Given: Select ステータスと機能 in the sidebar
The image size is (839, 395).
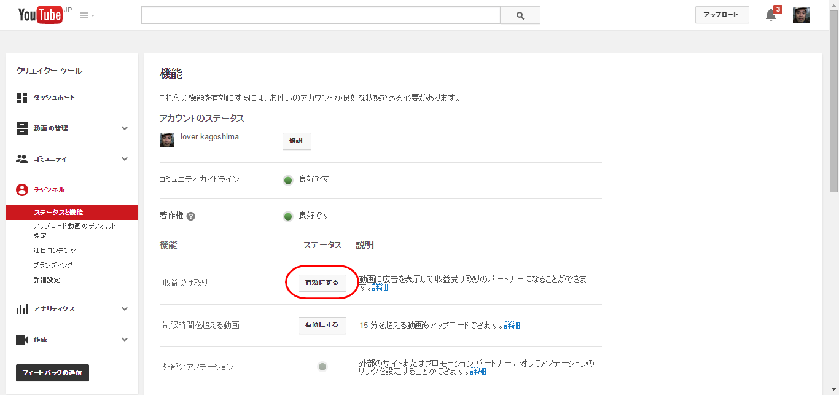Looking at the screenshot, I should 72,213.
